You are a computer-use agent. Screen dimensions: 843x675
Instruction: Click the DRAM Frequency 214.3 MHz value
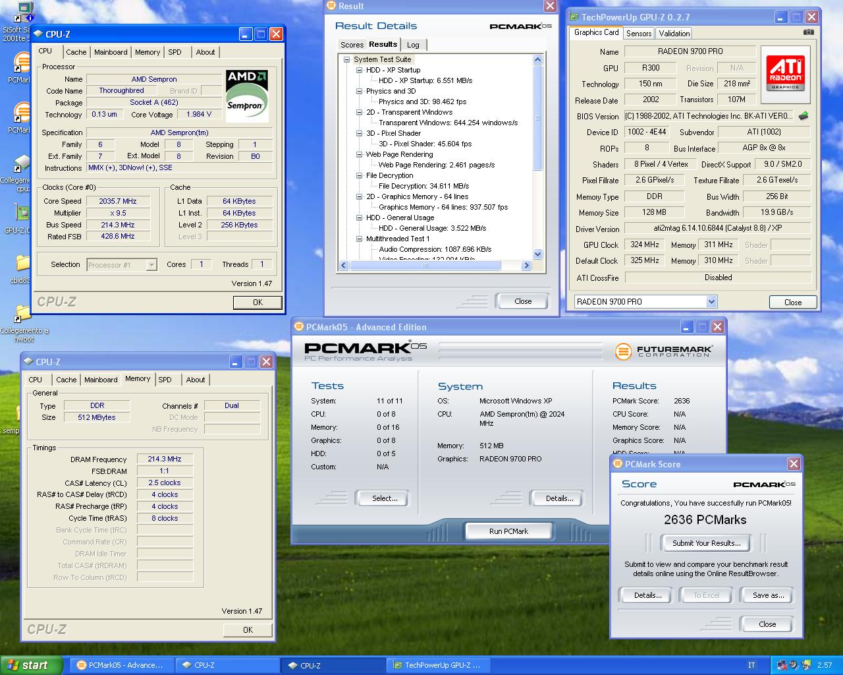coord(165,459)
